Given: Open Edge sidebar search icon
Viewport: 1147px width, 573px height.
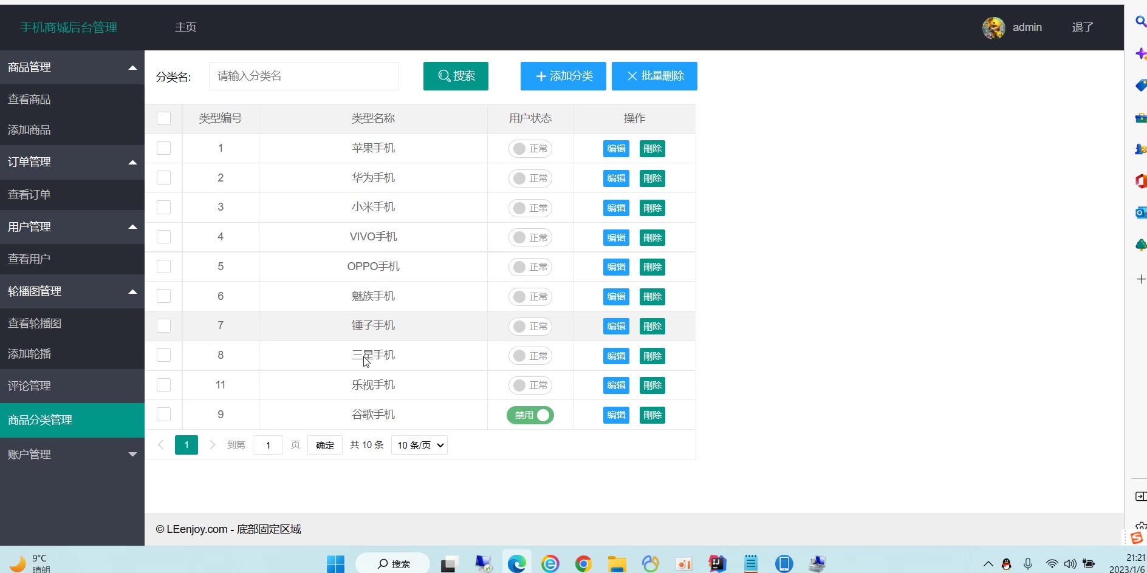Looking at the screenshot, I should tap(1141, 22).
